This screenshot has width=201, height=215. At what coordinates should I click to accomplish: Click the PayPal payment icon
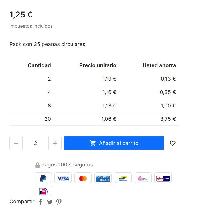click(43, 178)
